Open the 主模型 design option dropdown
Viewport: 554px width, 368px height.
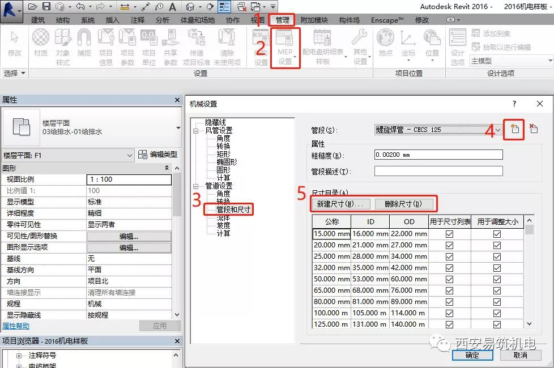coord(512,61)
